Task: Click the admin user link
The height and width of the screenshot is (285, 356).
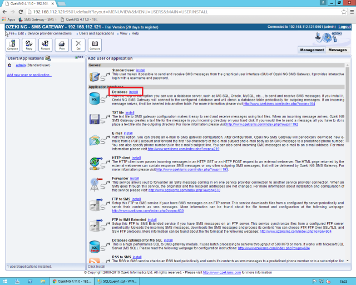Action: (21, 65)
